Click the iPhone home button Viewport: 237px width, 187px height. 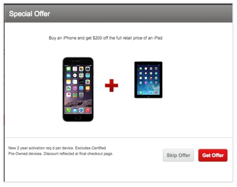[x=78, y=118]
